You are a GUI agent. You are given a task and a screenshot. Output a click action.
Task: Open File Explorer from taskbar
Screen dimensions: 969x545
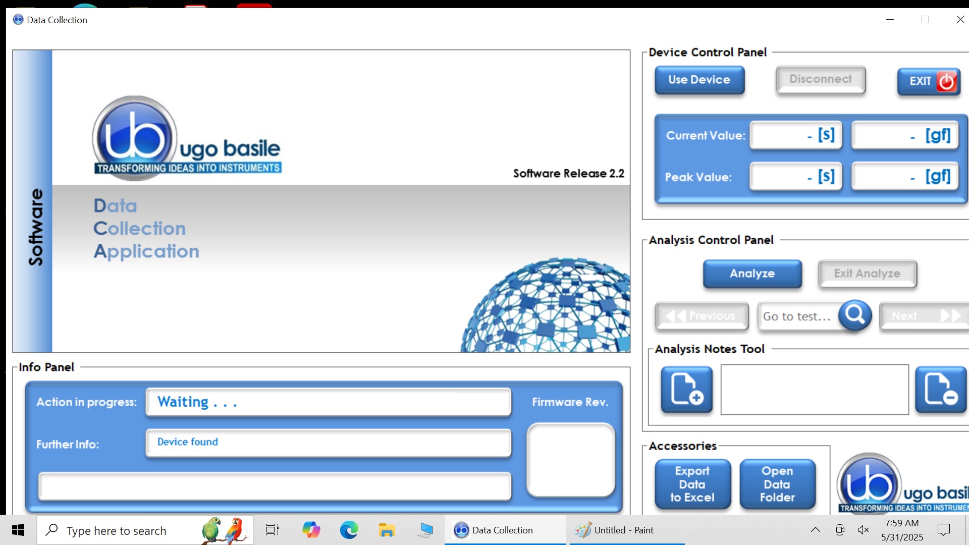387,530
